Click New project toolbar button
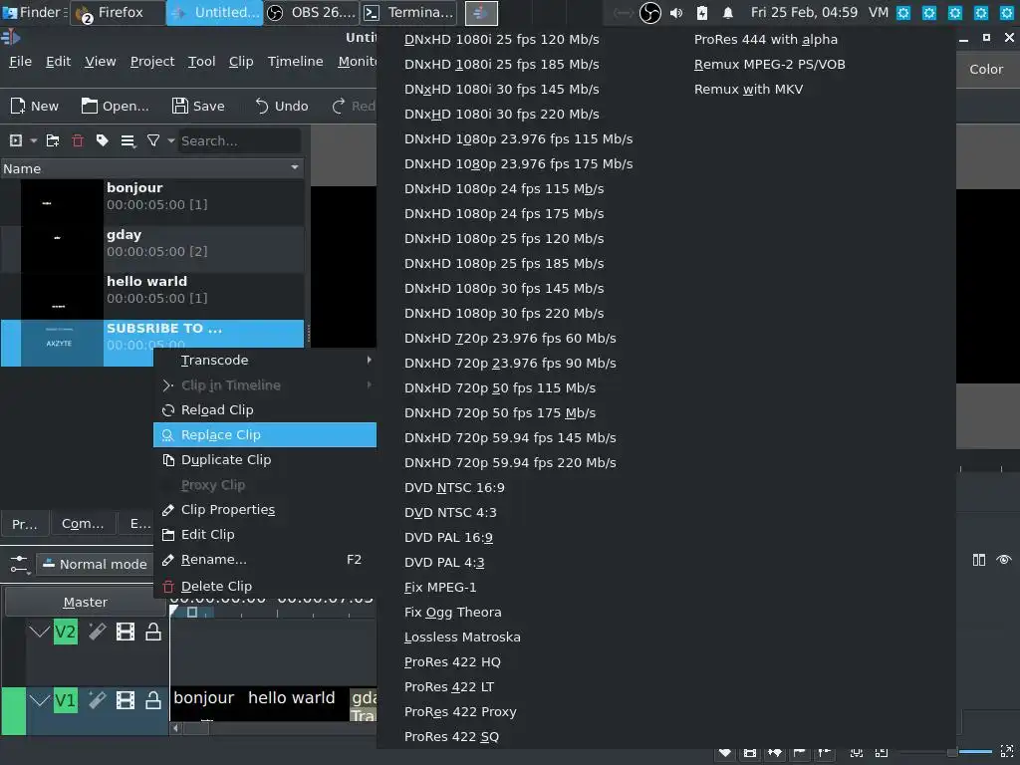Viewport: 1020px width, 765px height. pyautogui.click(x=35, y=106)
